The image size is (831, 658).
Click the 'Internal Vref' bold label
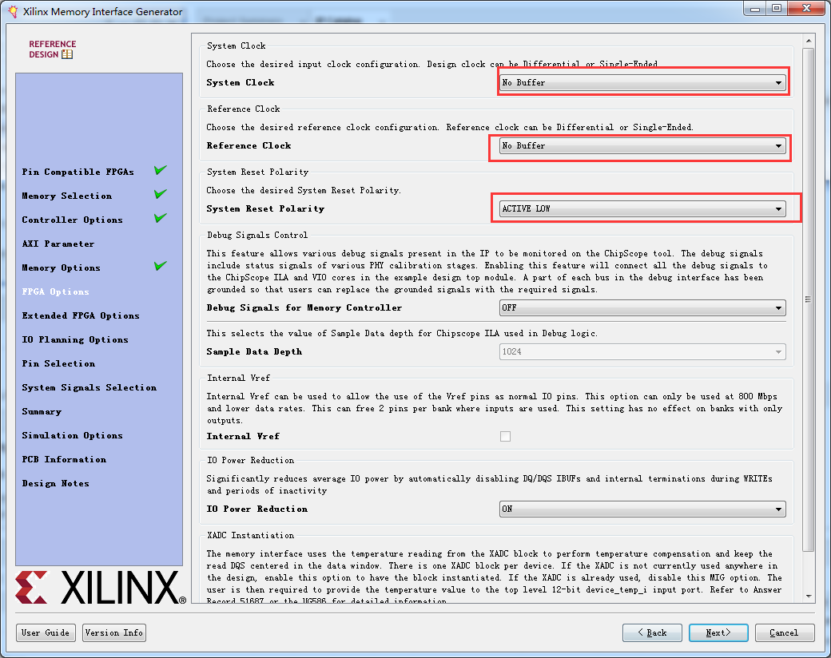243,436
